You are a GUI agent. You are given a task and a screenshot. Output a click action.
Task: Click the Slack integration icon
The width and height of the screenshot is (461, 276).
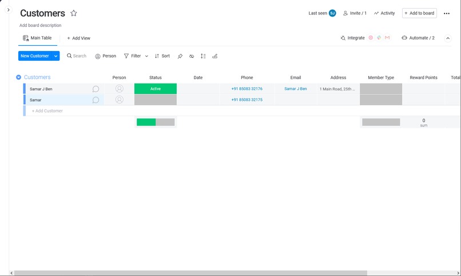tap(379, 38)
